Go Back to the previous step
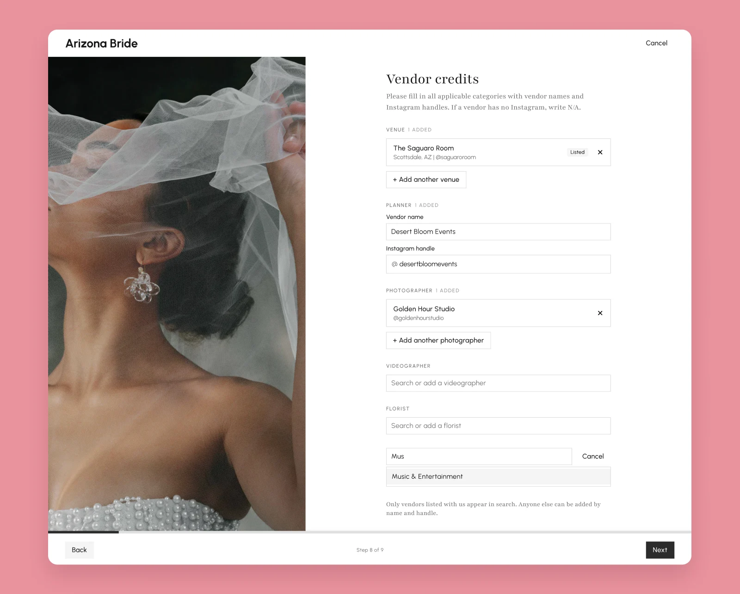Screen dimensions: 740x594 (79, 550)
